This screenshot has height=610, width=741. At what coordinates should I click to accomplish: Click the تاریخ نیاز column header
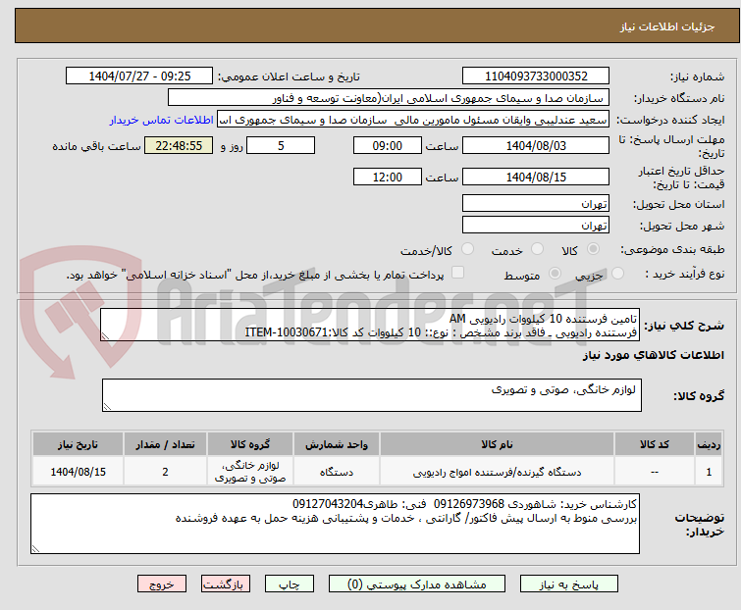click(78, 444)
